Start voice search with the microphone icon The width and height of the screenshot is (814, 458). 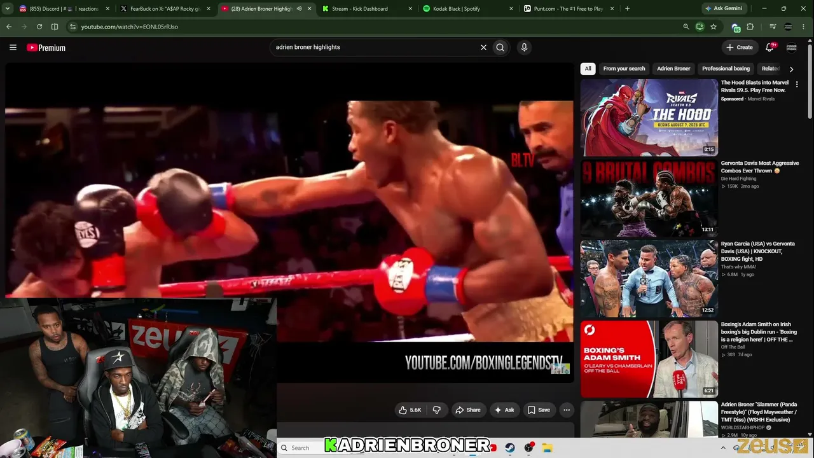pos(524,47)
